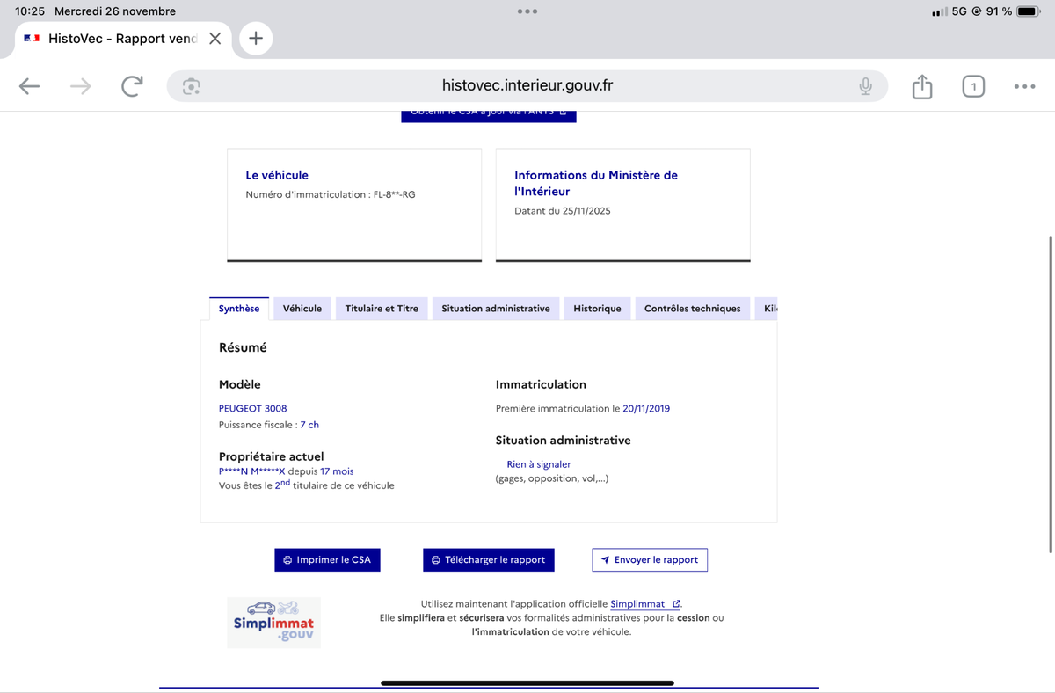The image size is (1055, 693).
Task: Tap the address bar URL field
Action: [527, 86]
